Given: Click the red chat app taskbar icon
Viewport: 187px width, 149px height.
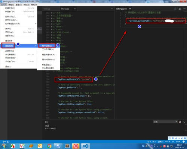Looking at the screenshot, I should coord(76,146).
